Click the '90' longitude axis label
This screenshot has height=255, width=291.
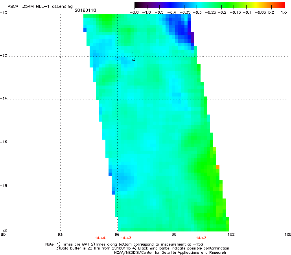3,235
